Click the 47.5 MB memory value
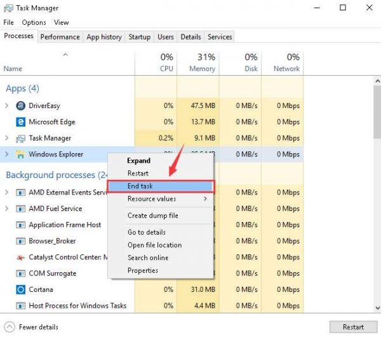 click(x=203, y=106)
